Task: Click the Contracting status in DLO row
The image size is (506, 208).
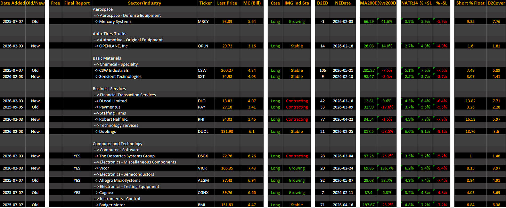Action: 297,101
